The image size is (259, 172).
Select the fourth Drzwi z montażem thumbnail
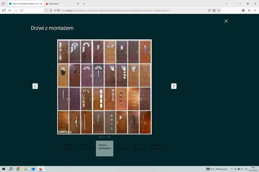(x=122, y=148)
